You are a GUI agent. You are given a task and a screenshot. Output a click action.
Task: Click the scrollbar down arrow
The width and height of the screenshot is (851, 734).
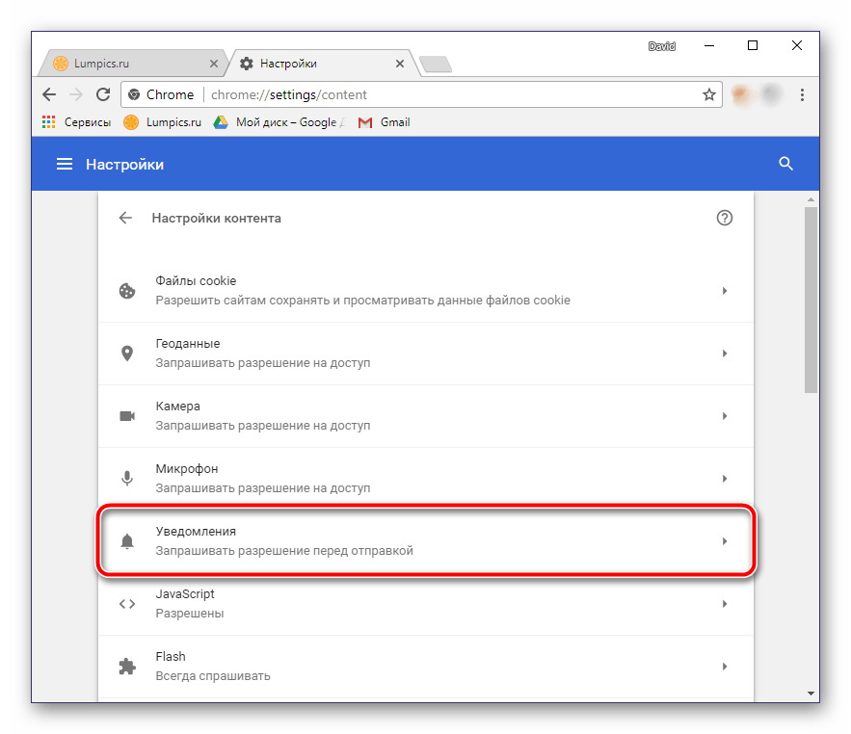(811, 694)
